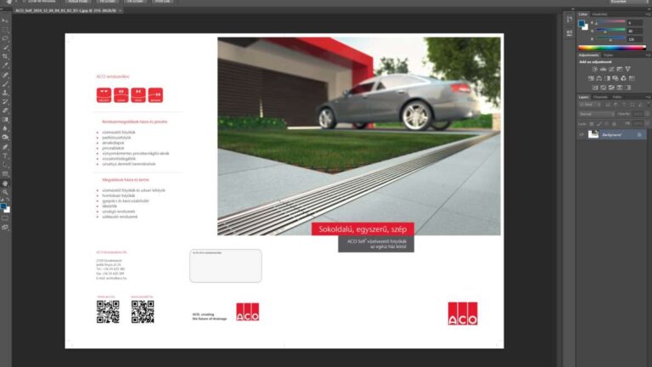Select the Eyedropper tool
652x367 pixels.
[x=5, y=65]
